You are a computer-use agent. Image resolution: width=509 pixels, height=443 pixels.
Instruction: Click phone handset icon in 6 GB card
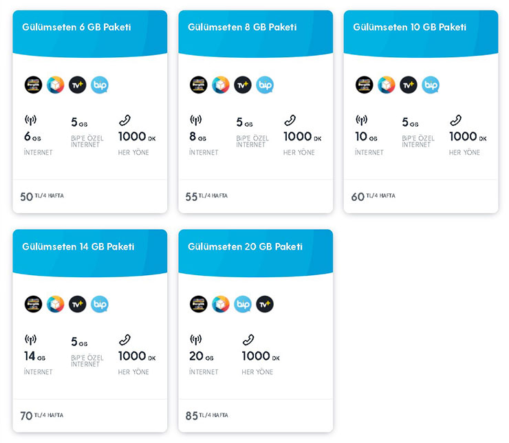[124, 120]
